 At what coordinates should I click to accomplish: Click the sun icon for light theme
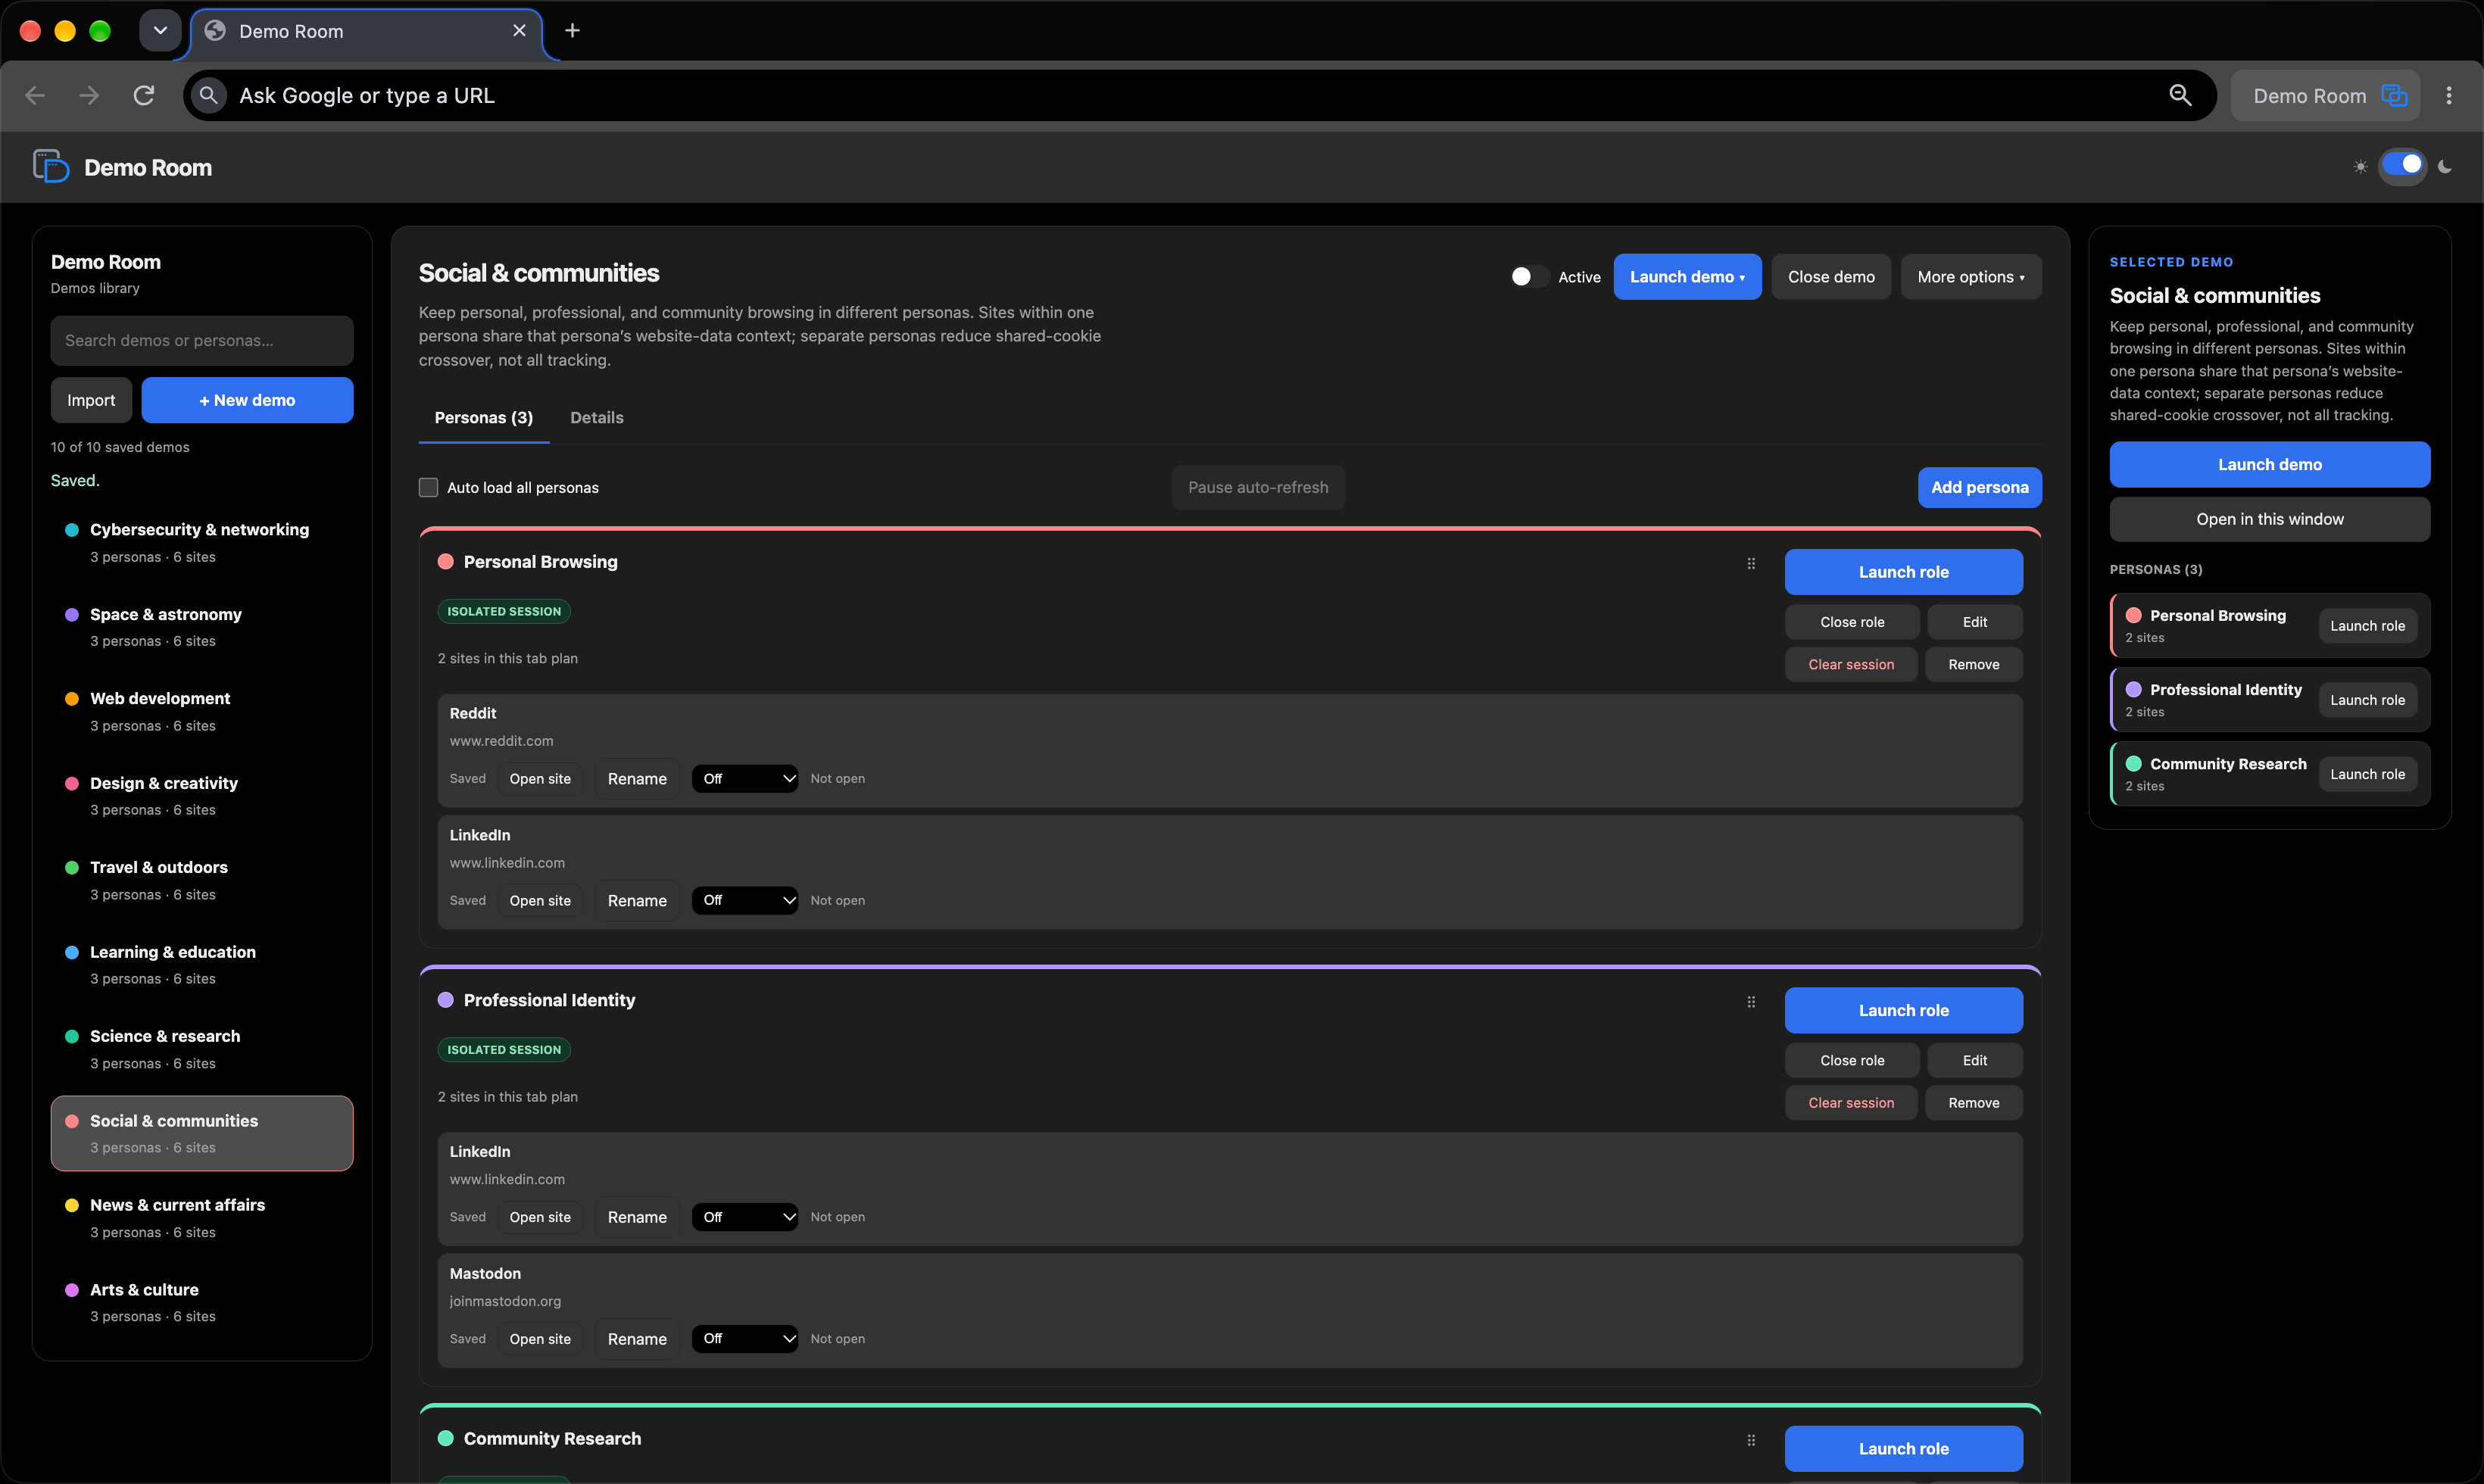(x=2361, y=166)
